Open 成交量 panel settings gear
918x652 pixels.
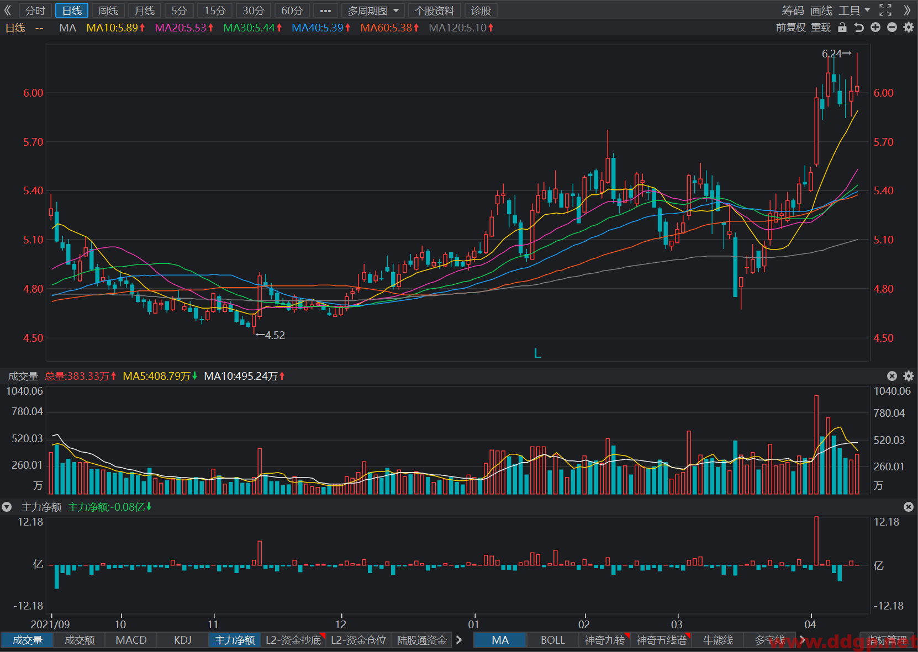909,376
